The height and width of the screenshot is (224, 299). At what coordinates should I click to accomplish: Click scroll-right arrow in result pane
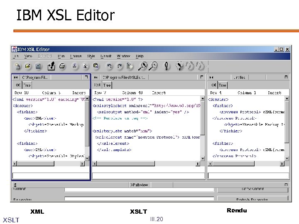pos(282,163)
